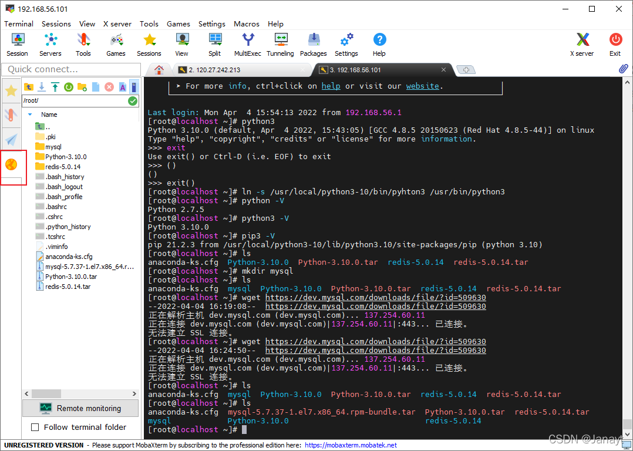Viewport: 633px width, 451px height.
Task: Click the Quick connect input field
Action: pyautogui.click(x=71, y=69)
